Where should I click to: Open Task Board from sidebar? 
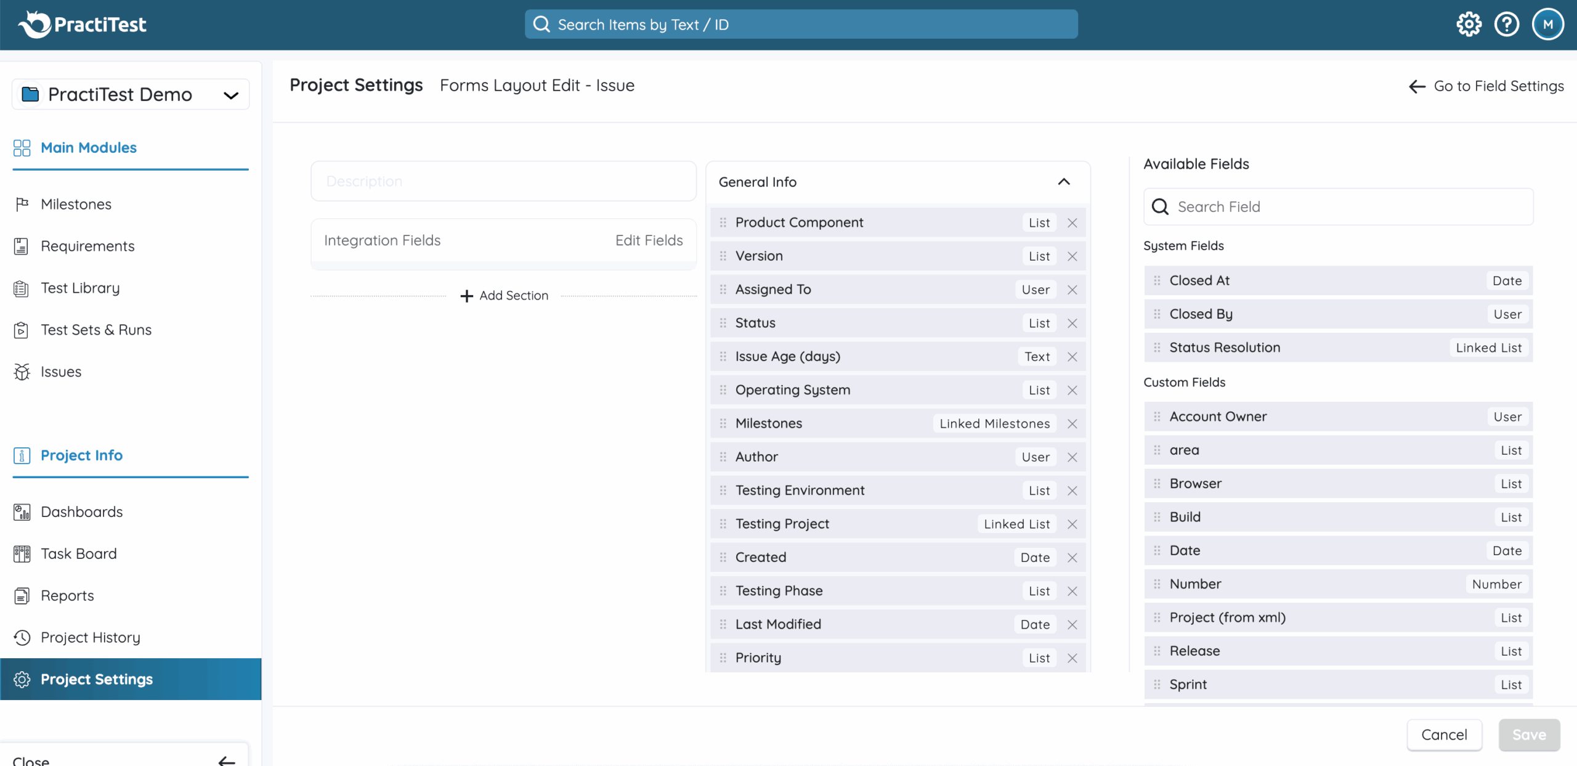(x=78, y=553)
